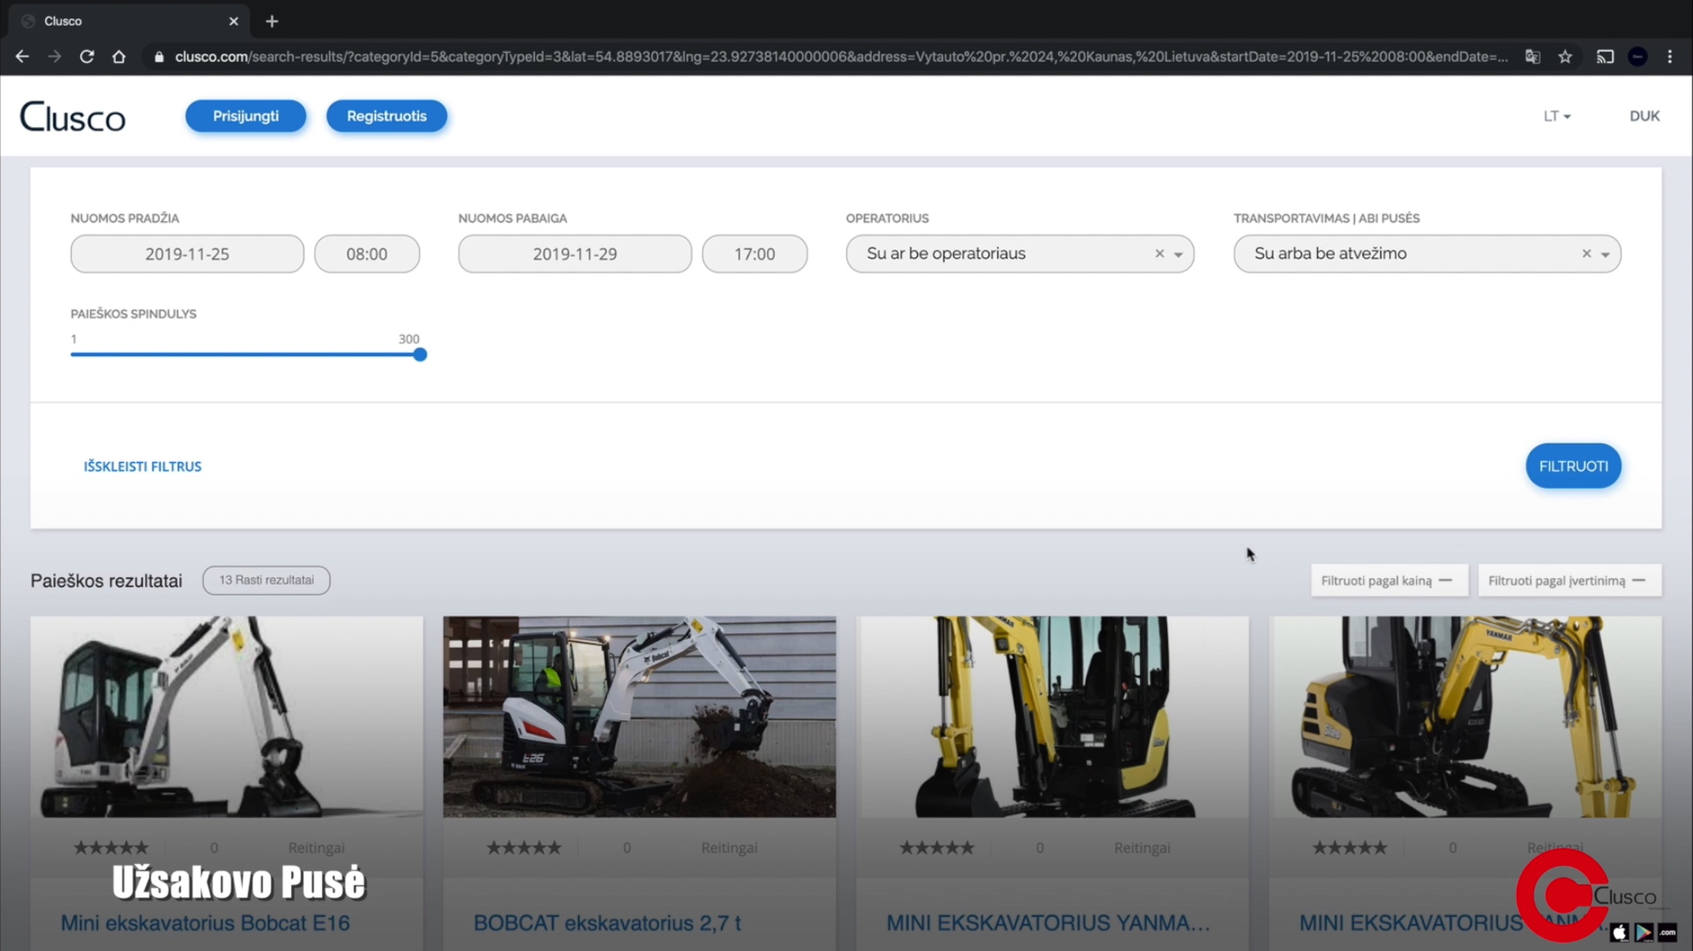Click the rental start date 2019-11-25 field
This screenshot has height=951, width=1693.
187,254
